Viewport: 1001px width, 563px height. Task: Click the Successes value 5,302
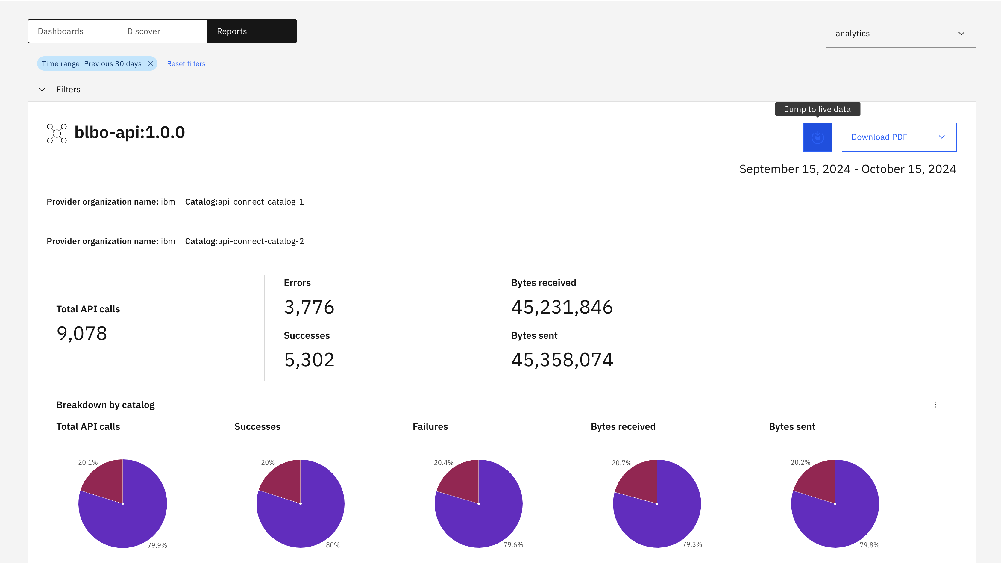(x=309, y=360)
